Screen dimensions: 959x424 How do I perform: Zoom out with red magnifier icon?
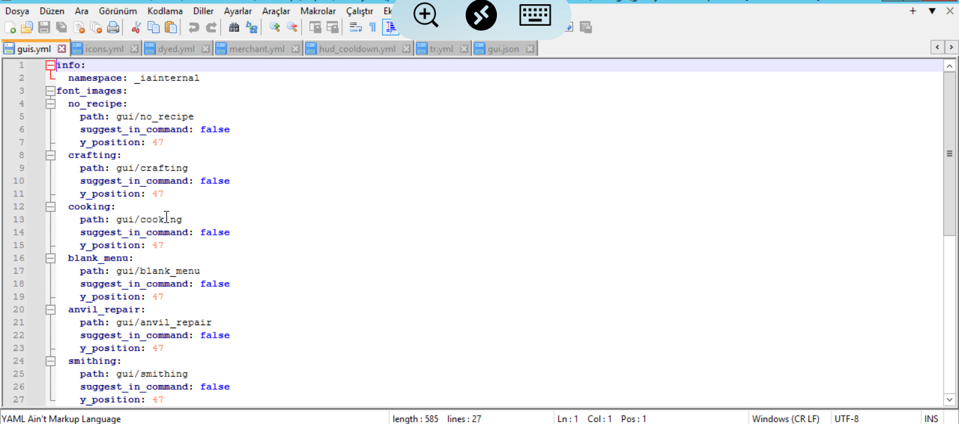(292, 27)
